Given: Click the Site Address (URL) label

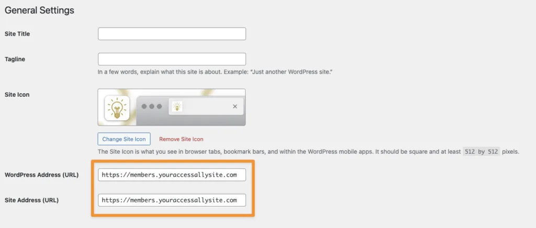Looking at the screenshot, I should [31, 200].
